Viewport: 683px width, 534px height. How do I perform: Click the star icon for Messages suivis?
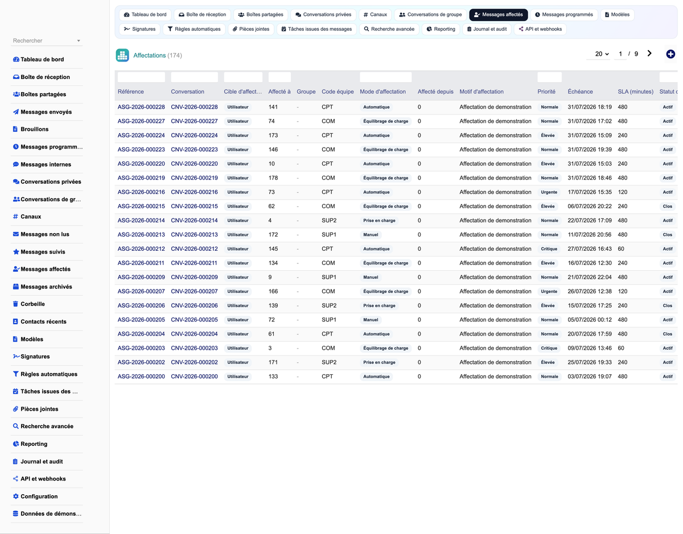pyautogui.click(x=16, y=252)
